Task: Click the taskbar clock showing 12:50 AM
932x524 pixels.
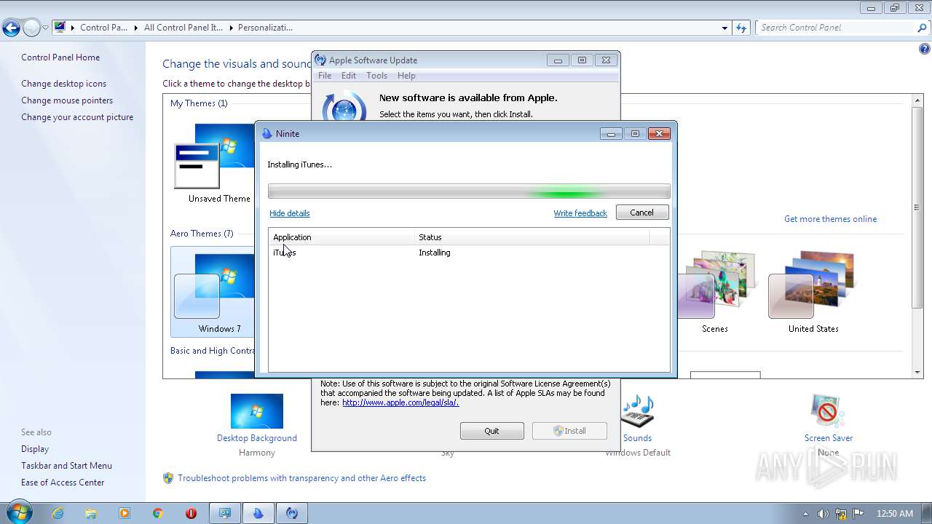Action: point(895,513)
